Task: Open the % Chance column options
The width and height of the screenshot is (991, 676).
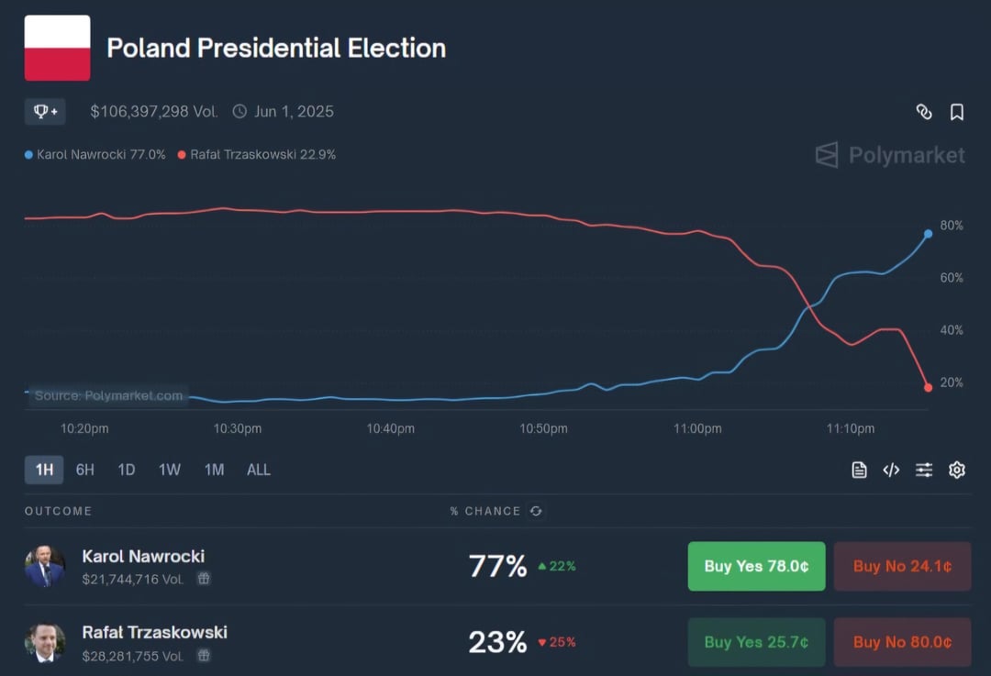Action: (x=486, y=512)
